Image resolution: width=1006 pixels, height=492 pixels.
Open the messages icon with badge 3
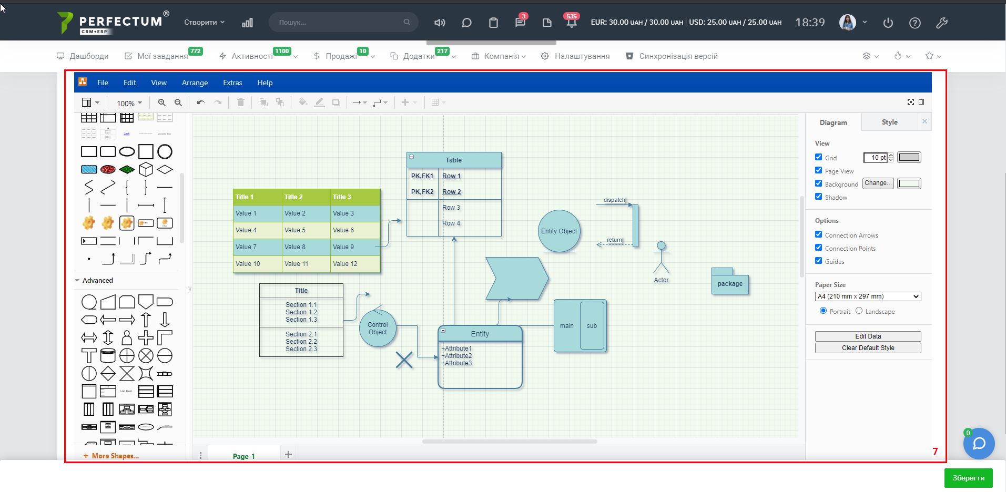520,22
